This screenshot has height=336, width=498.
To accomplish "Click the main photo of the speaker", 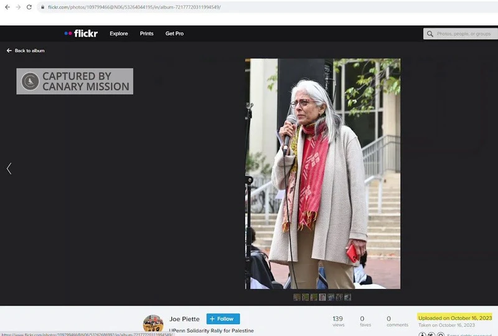I will coord(322,174).
